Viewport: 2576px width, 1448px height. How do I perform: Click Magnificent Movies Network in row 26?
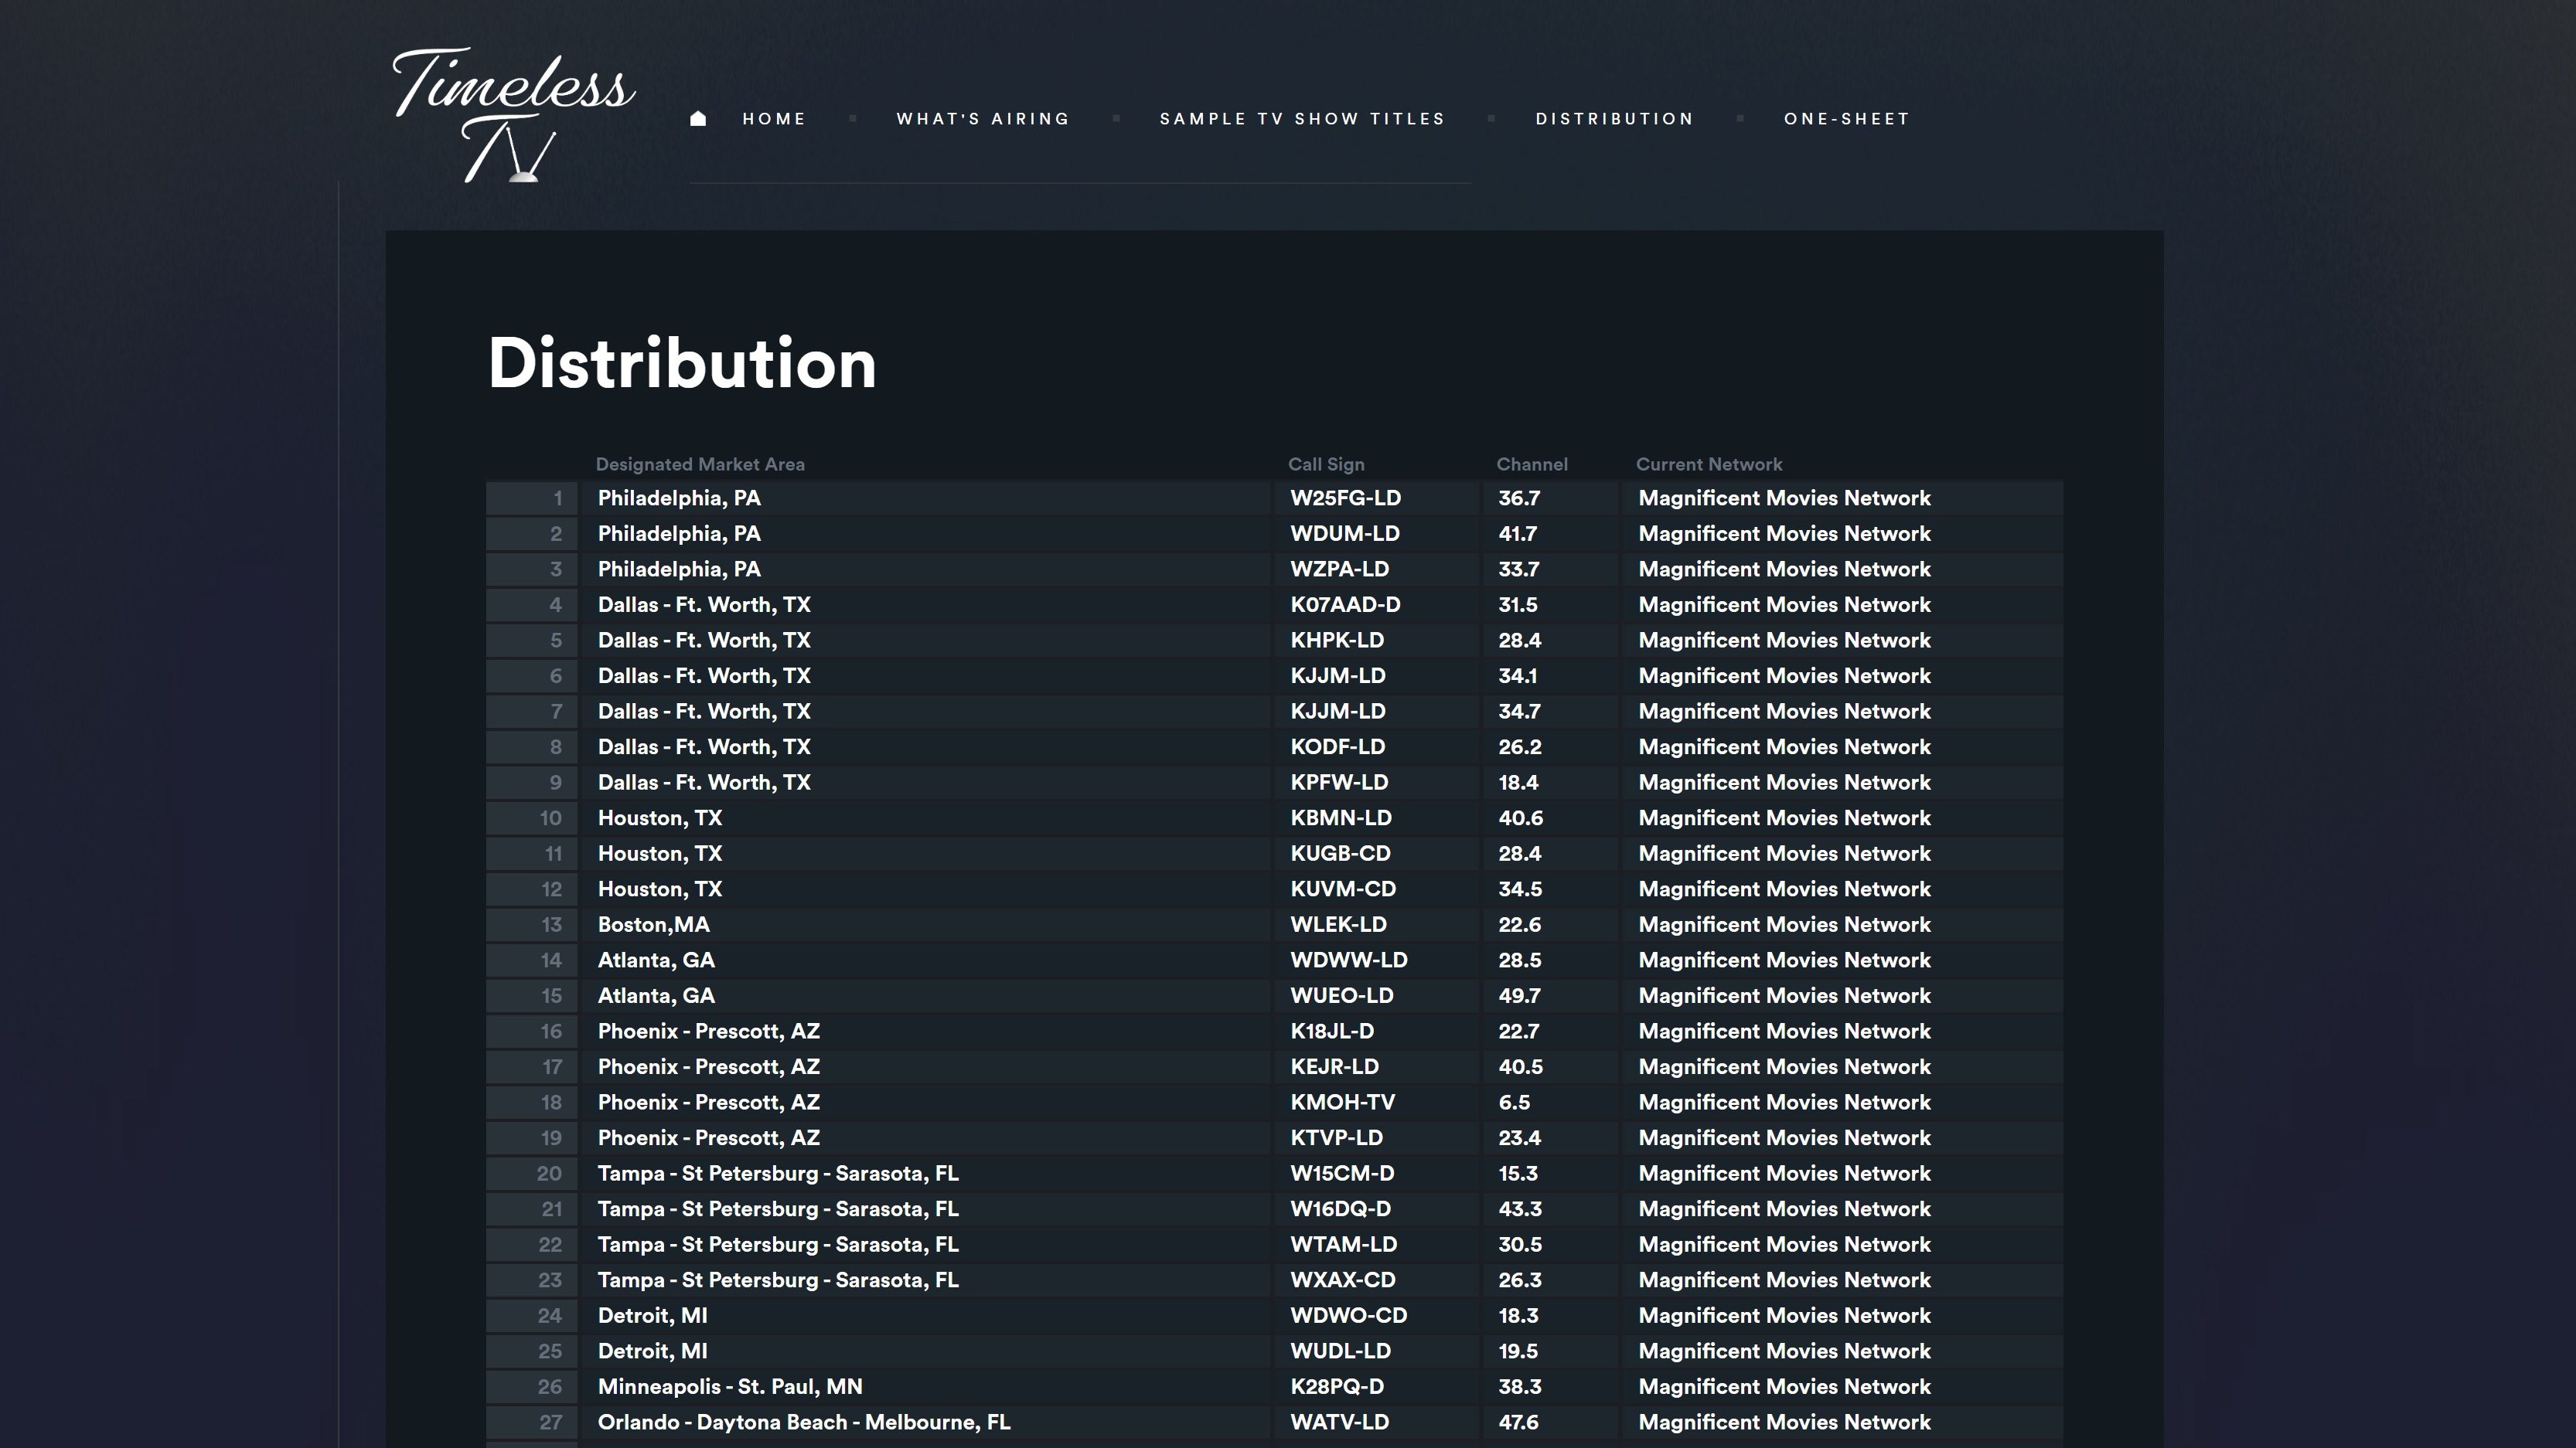(1784, 1387)
